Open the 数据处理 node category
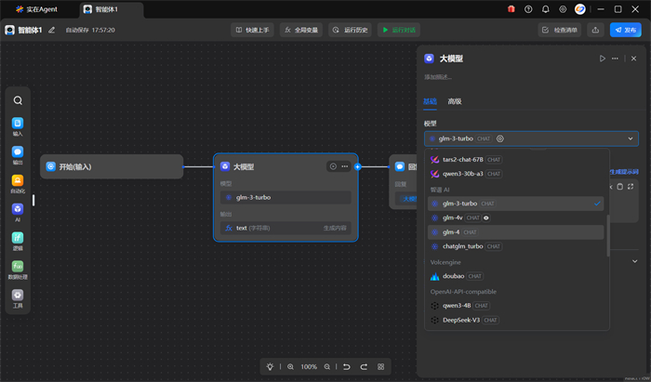 point(18,268)
